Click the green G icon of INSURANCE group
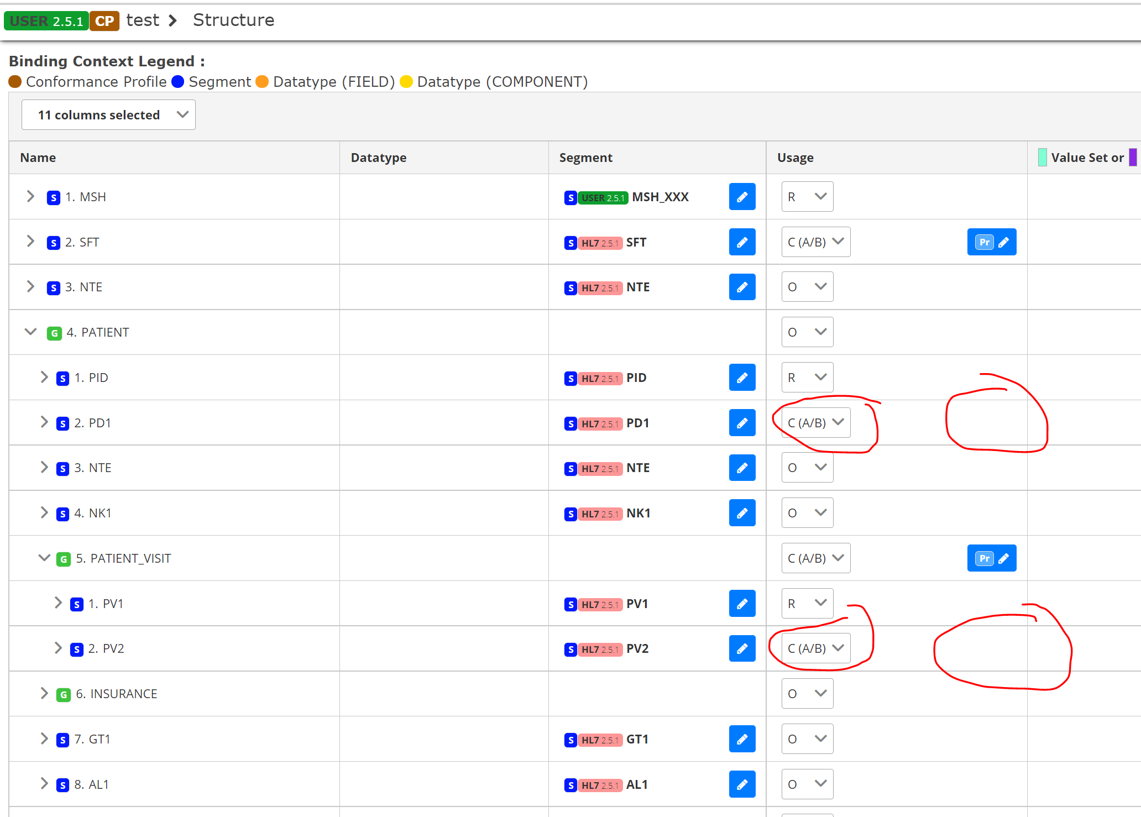This screenshot has height=817, width=1141. click(64, 694)
